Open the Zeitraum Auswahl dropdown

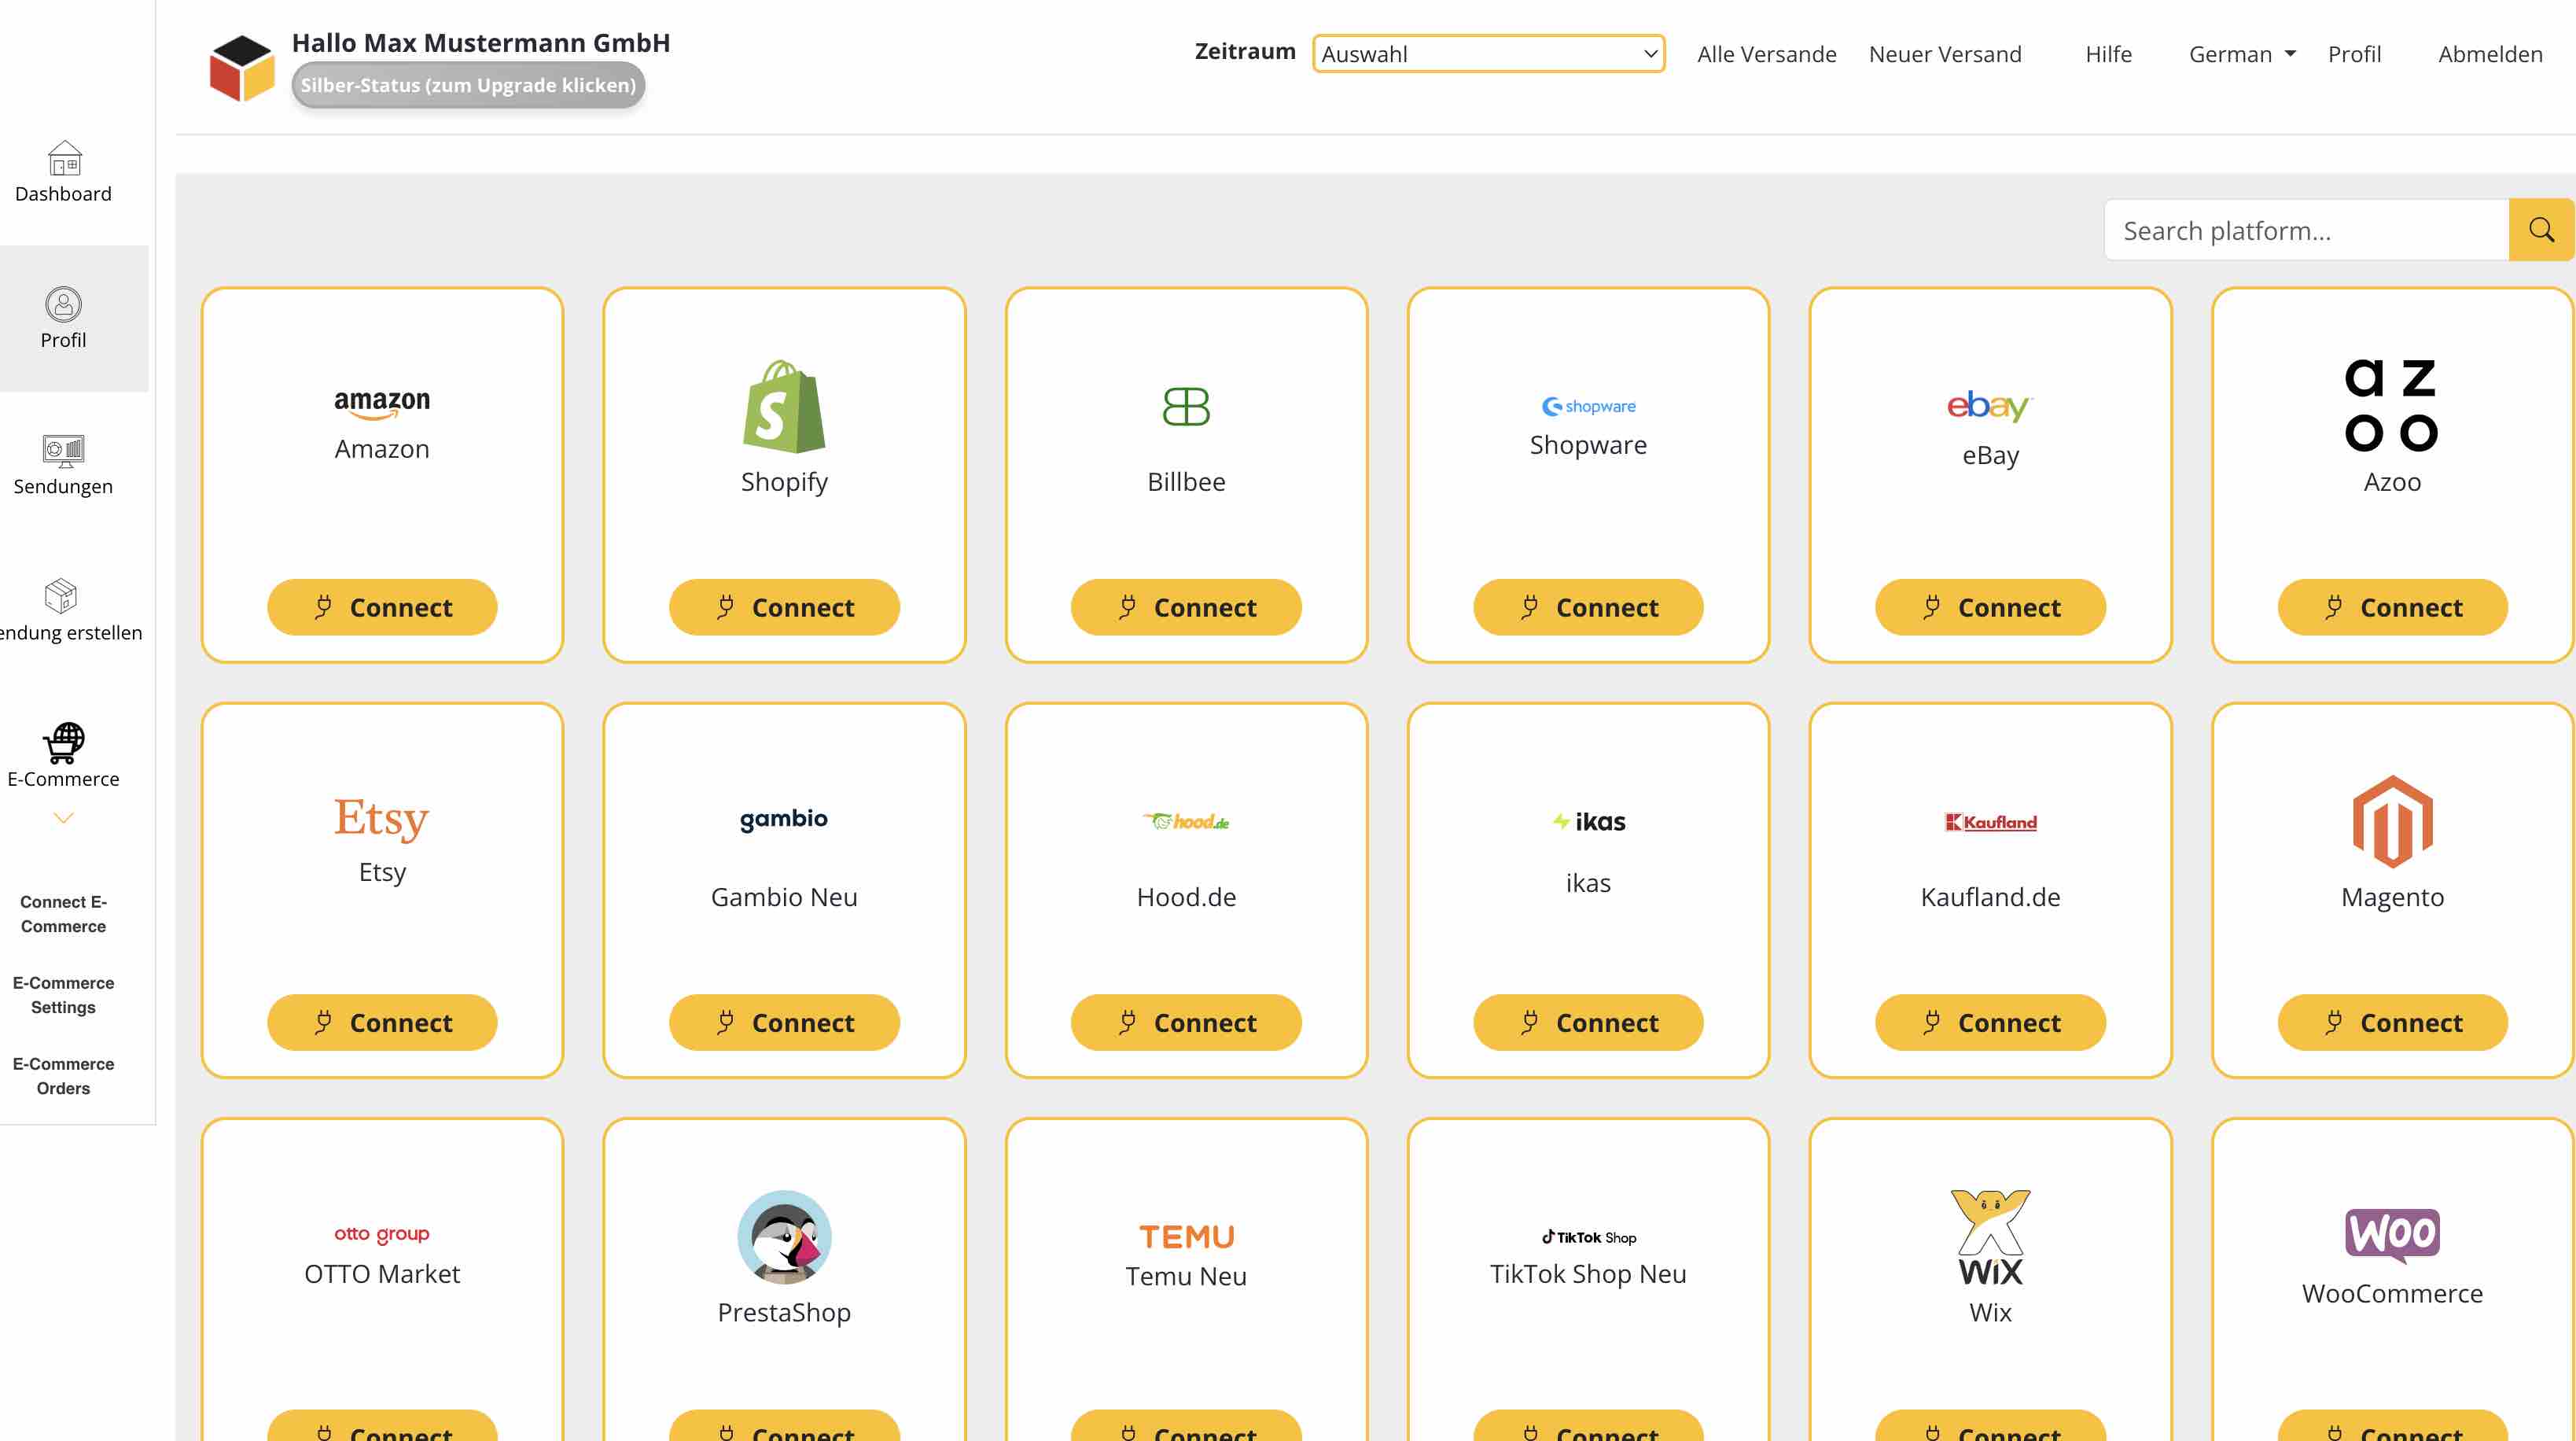click(1488, 54)
